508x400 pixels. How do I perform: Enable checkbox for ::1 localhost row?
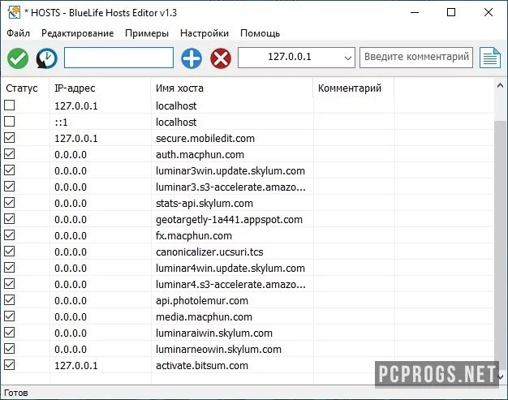pyautogui.click(x=10, y=122)
